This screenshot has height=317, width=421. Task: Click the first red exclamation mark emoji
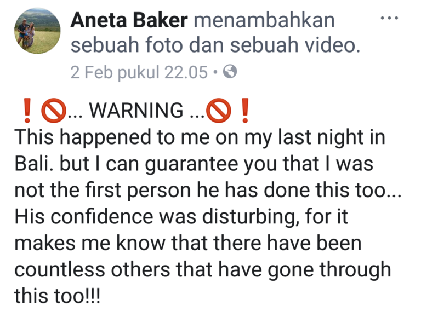coord(27,111)
